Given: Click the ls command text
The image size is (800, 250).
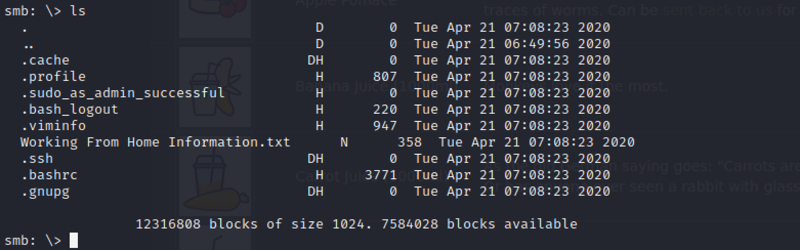Looking at the screenshot, I should pos(78,11).
